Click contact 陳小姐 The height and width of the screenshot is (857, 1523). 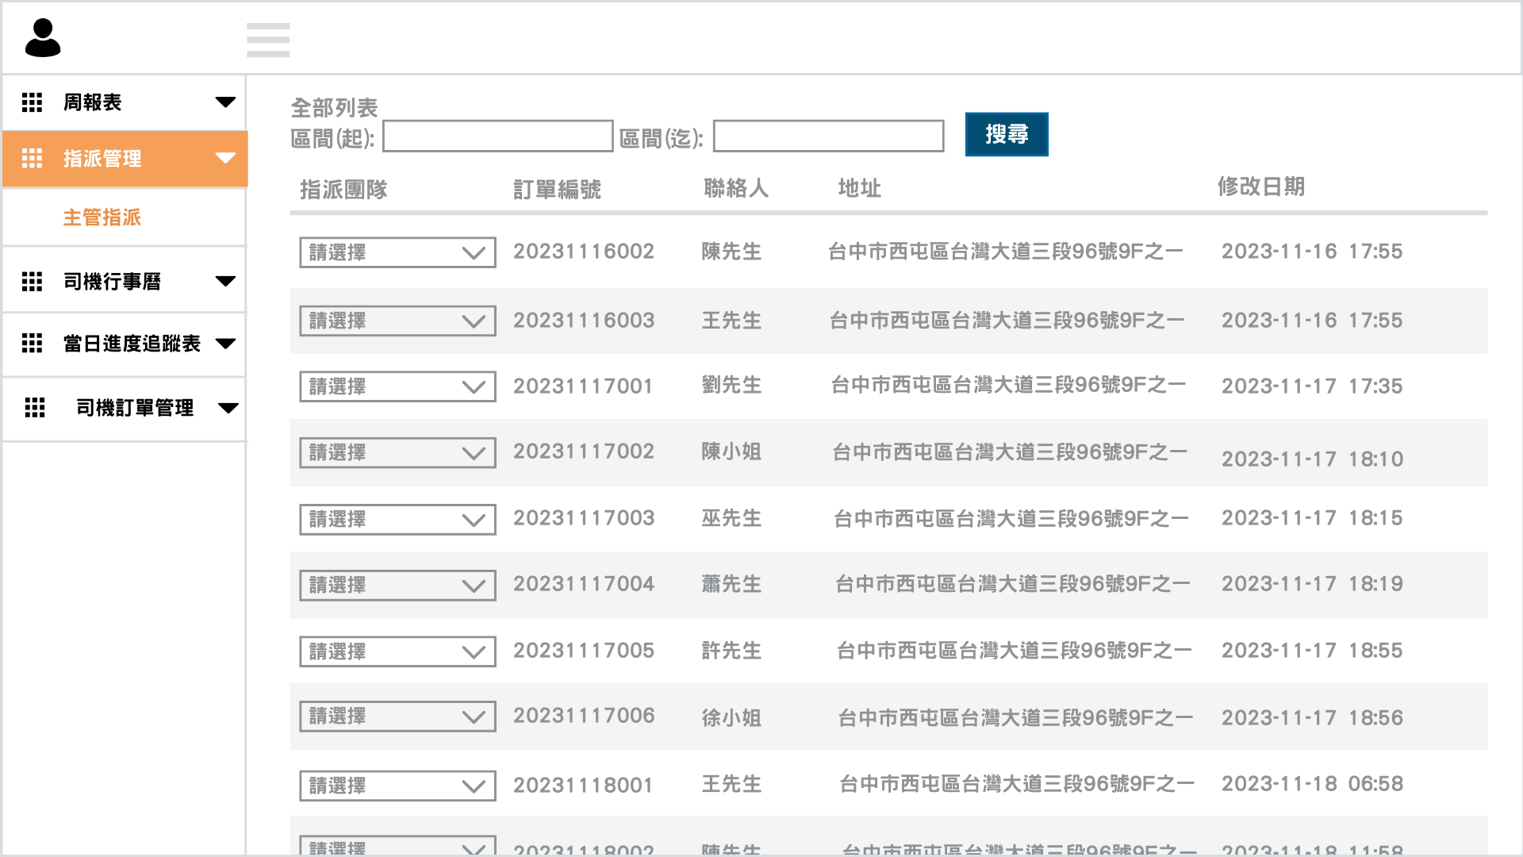coord(731,452)
